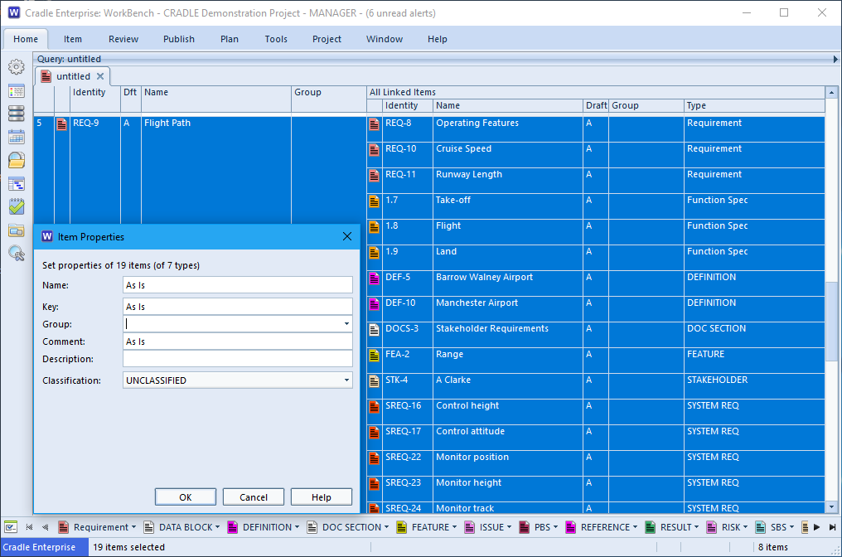Open the calendar icon in left sidebar
This screenshot has width=842, height=557.
[x=16, y=137]
